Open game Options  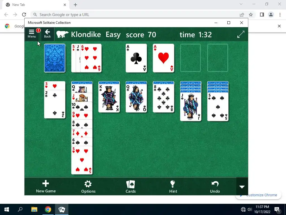(88, 186)
